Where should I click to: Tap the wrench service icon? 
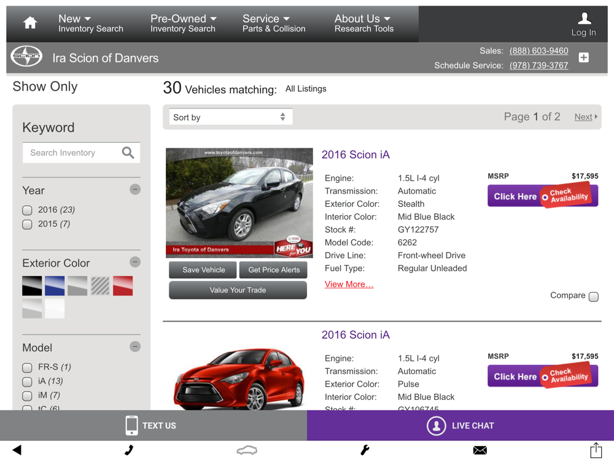pyautogui.click(x=365, y=450)
